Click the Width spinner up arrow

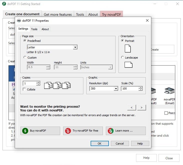48,66
